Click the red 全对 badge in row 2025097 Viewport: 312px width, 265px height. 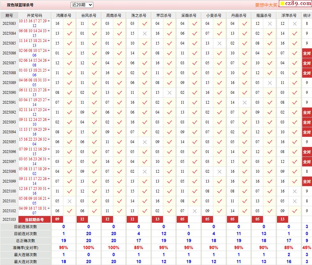click(x=307, y=162)
